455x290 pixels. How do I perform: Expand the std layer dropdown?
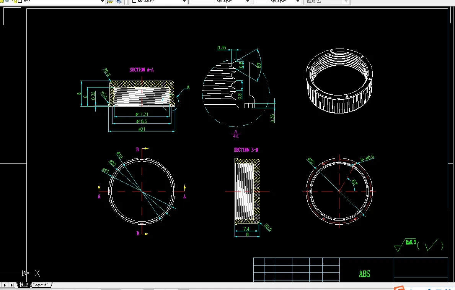(x=102, y=2)
